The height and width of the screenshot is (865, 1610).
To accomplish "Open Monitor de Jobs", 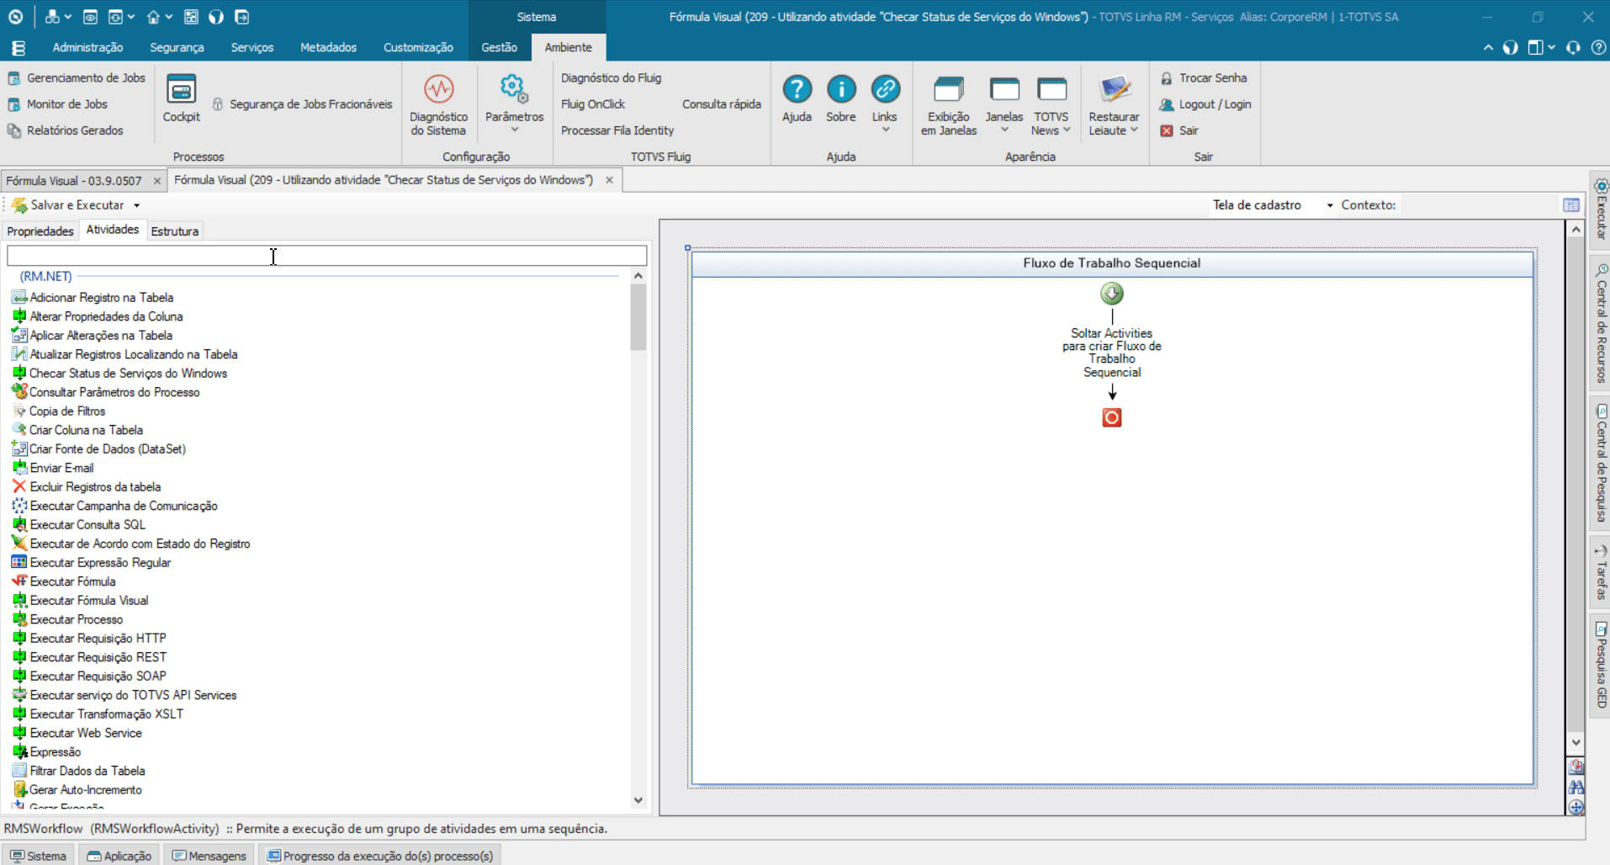I will pos(58,104).
